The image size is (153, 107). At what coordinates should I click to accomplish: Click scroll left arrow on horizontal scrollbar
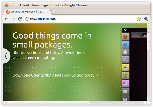point(4,102)
